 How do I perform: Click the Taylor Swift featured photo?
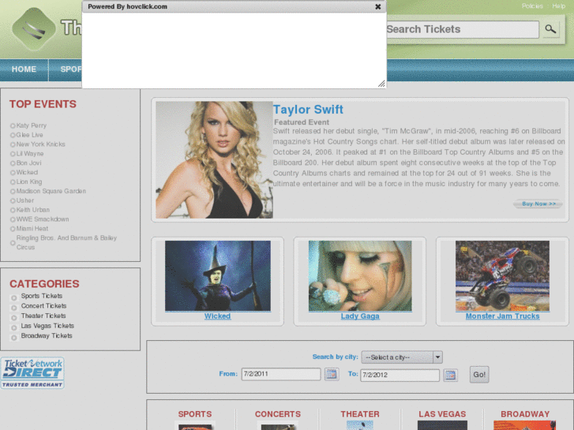(x=214, y=160)
